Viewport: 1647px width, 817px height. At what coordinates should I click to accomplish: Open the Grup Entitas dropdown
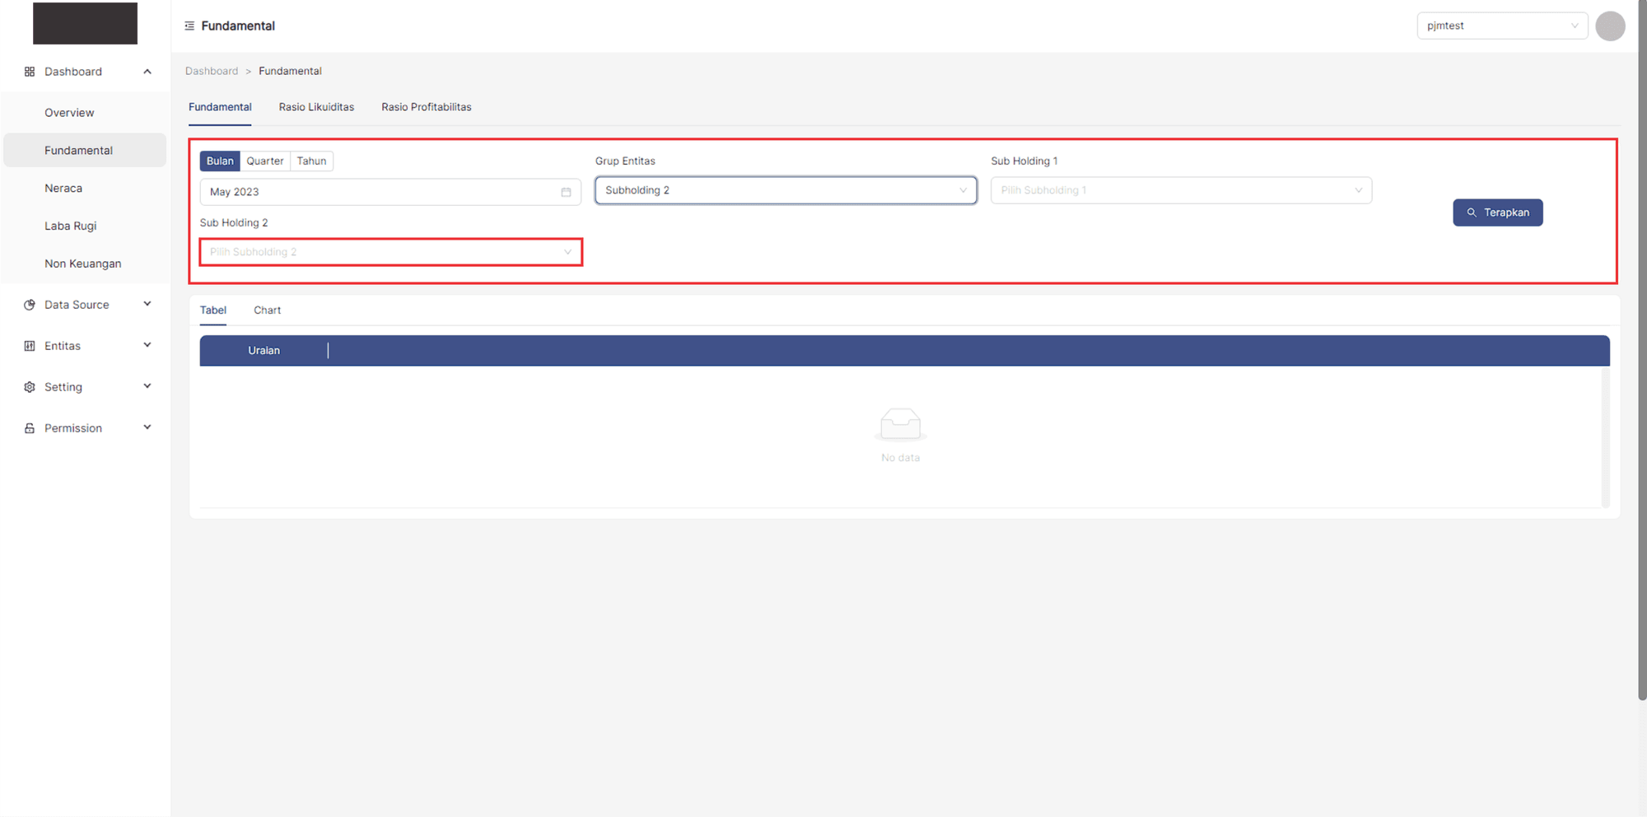785,190
